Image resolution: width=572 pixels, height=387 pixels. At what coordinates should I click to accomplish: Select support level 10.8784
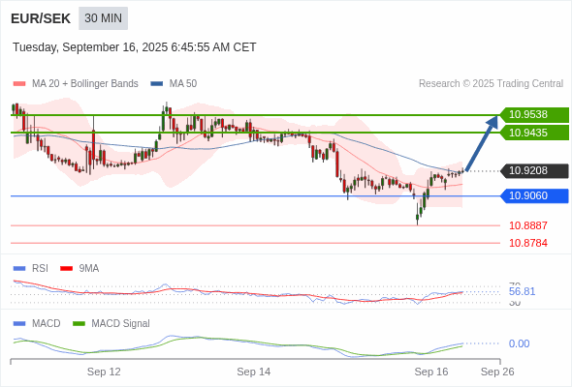point(528,243)
